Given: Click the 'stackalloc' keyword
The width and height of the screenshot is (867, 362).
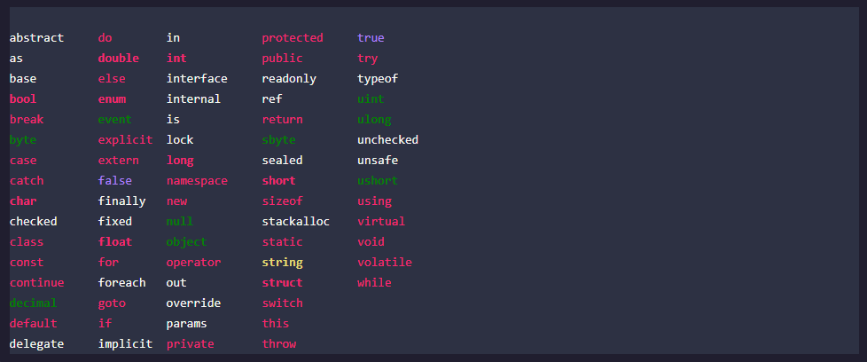Looking at the screenshot, I should [296, 222].
